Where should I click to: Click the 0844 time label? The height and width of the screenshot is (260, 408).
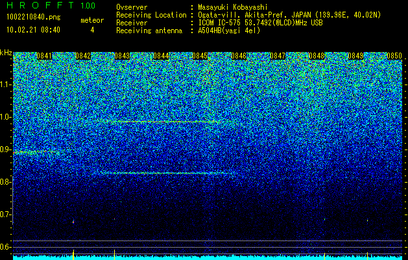[161, 56]
